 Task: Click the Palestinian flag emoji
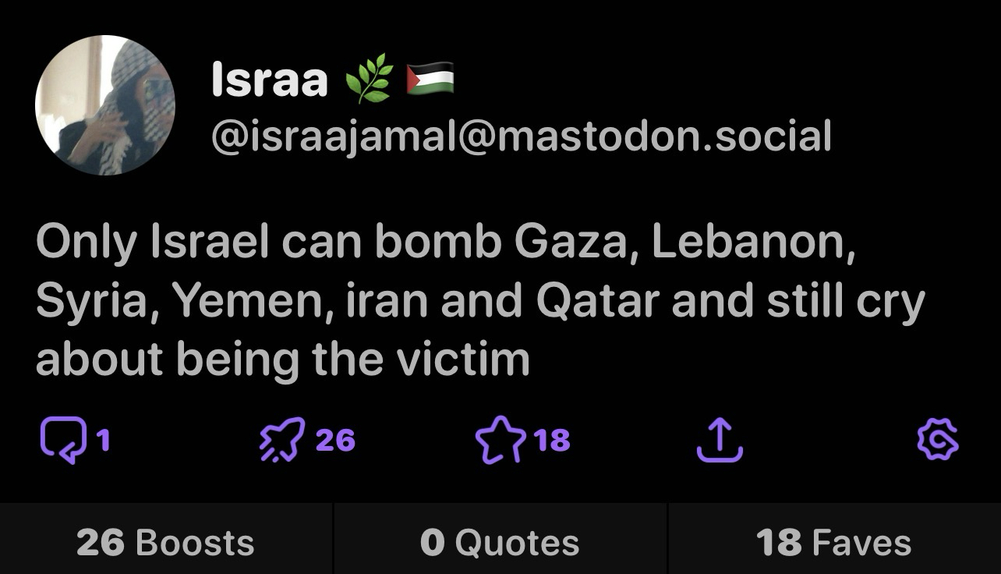pyautogui.click(x=430, y=80)
